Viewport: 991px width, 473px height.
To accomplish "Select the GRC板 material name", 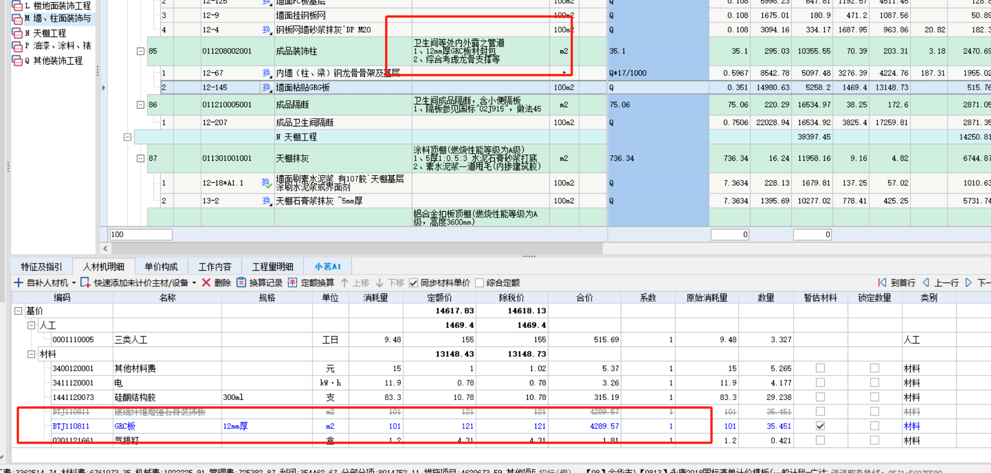I will point(125,426).
